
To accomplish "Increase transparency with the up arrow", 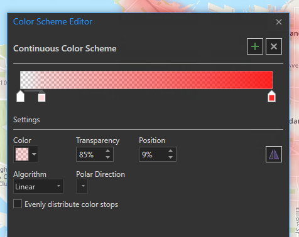I will click(107, 151).
